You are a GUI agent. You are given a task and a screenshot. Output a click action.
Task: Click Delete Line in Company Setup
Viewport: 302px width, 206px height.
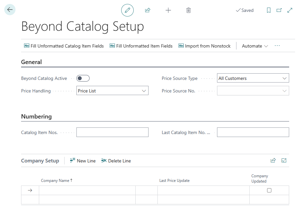[116, 161]
